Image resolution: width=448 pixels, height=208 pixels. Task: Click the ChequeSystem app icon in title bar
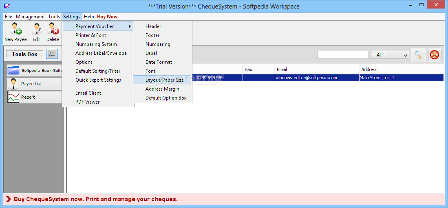click(x=7, y=6)
